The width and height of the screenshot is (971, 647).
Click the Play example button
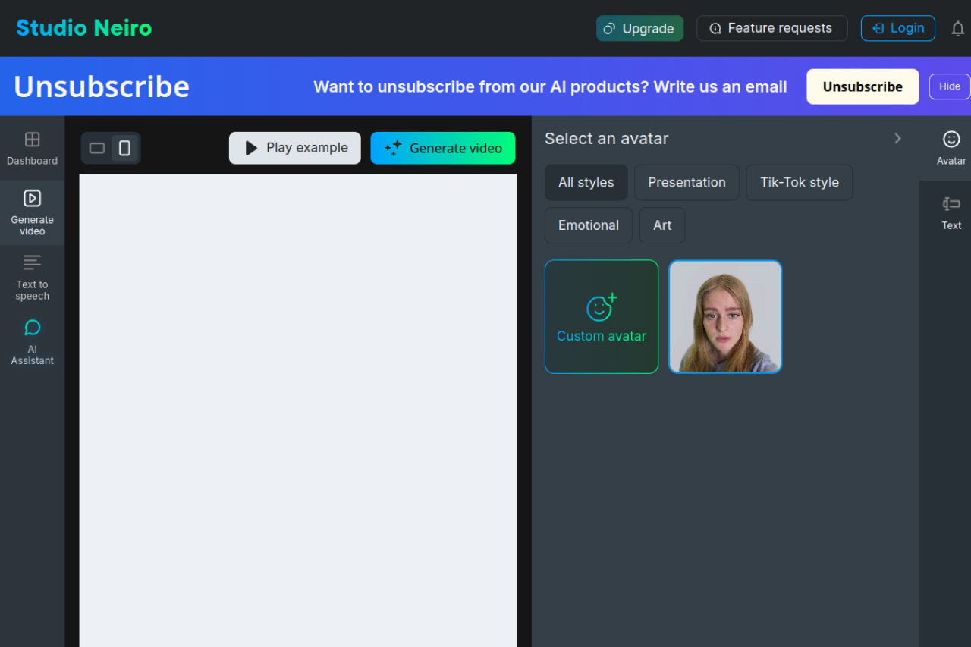point(295,148)
